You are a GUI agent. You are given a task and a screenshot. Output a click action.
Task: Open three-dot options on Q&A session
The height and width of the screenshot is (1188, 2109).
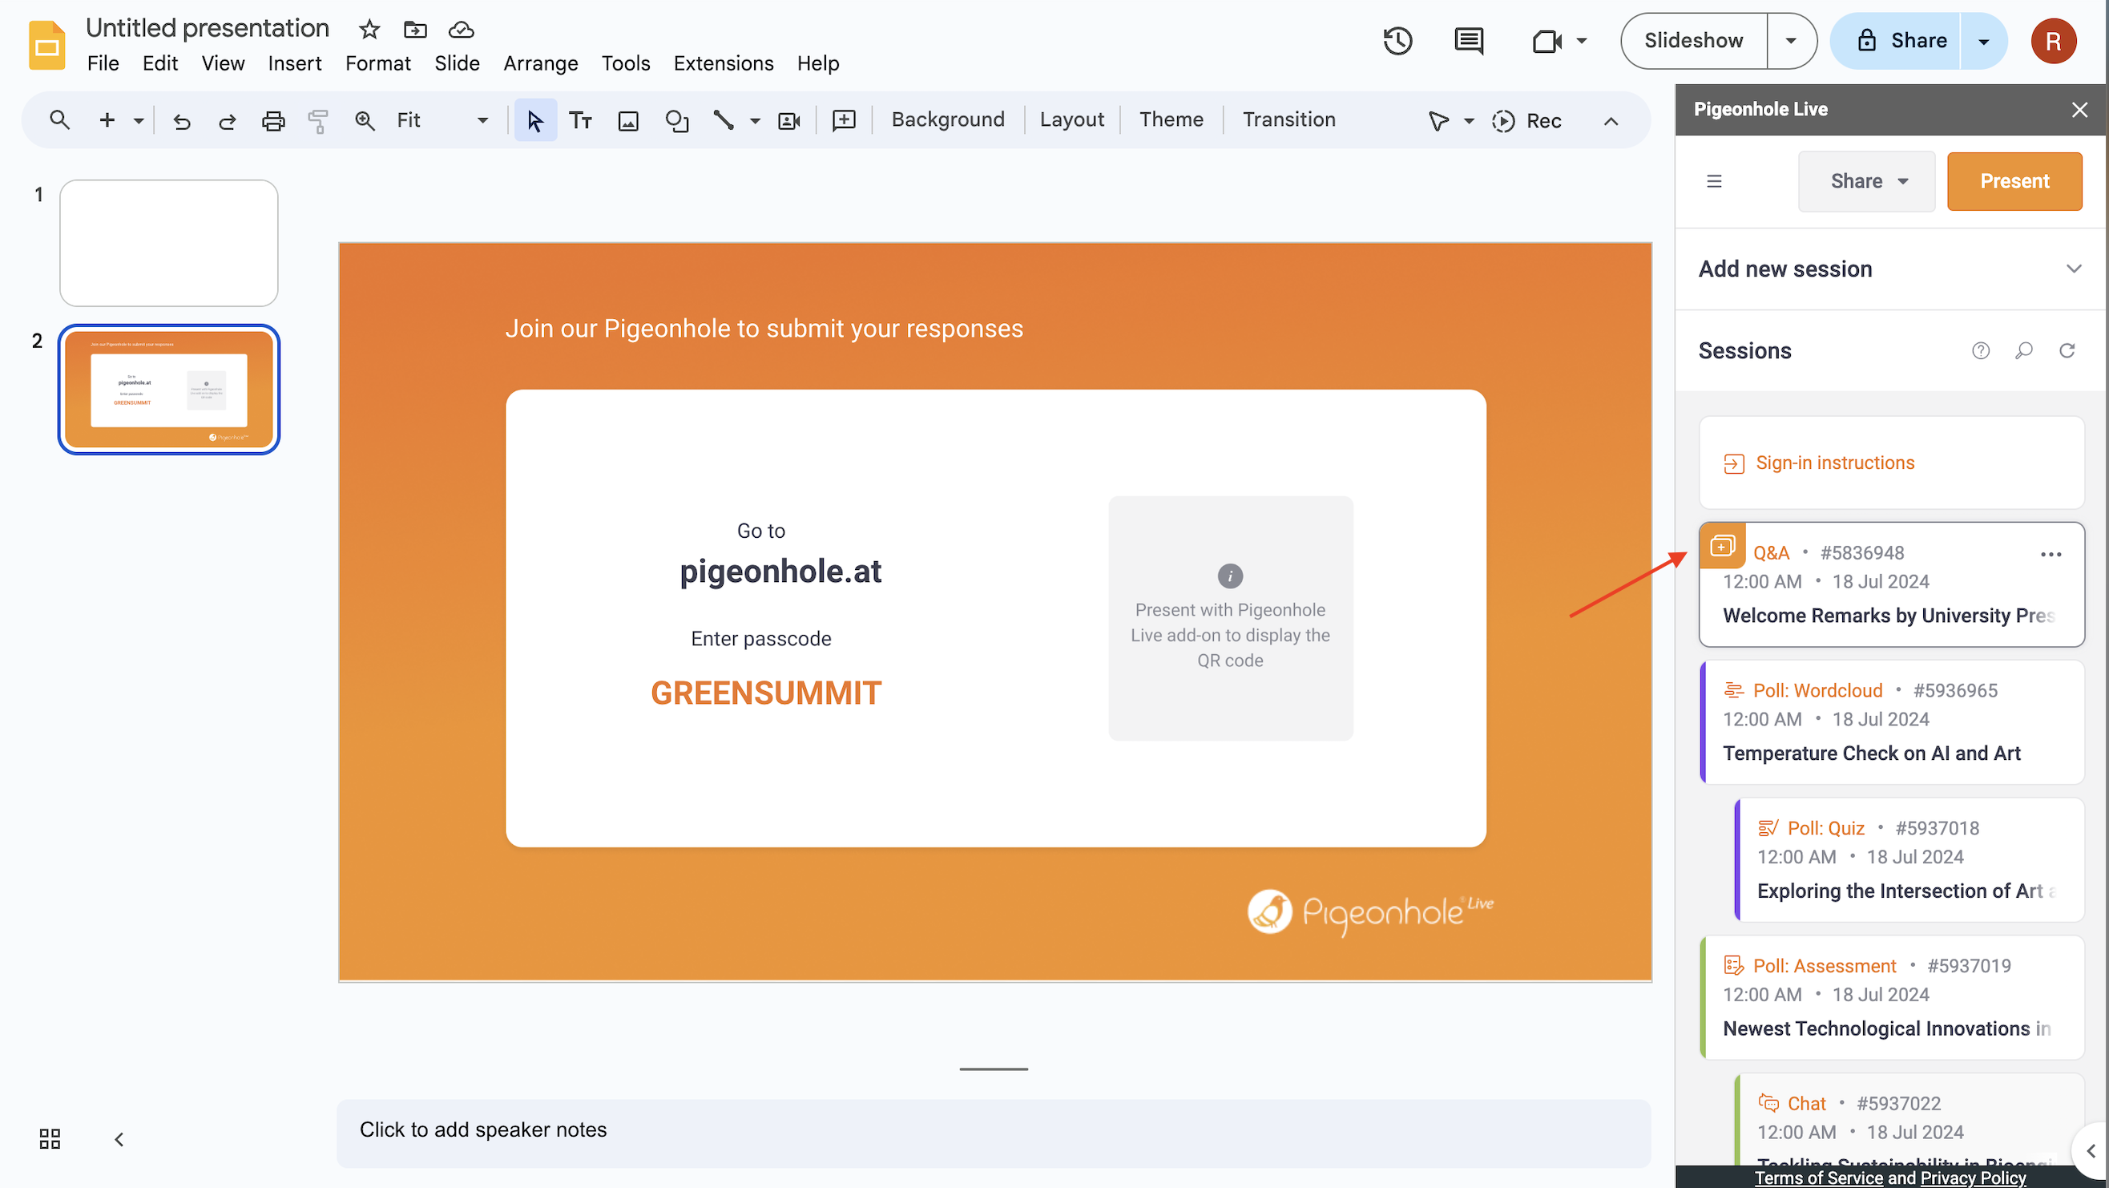(x=2051, y=555)
